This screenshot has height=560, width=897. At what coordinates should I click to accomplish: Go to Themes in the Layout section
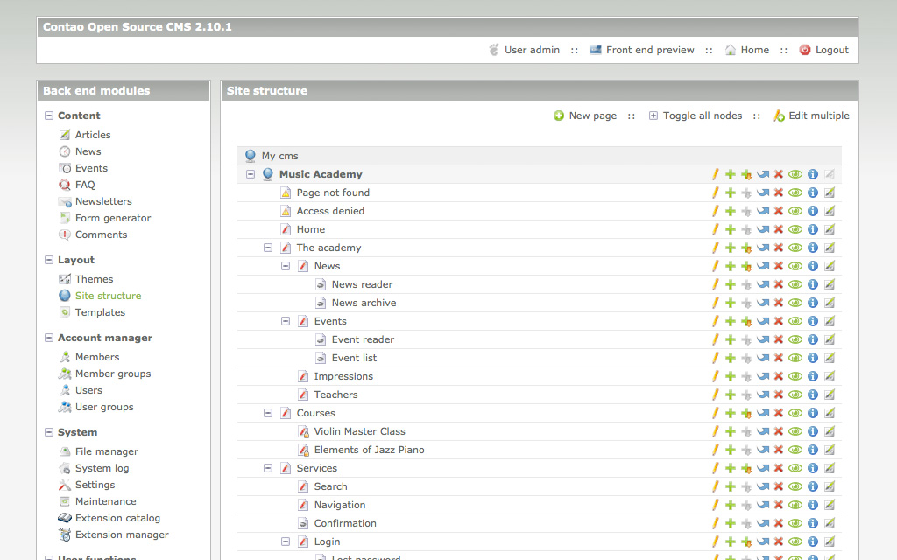pos(94,279)
